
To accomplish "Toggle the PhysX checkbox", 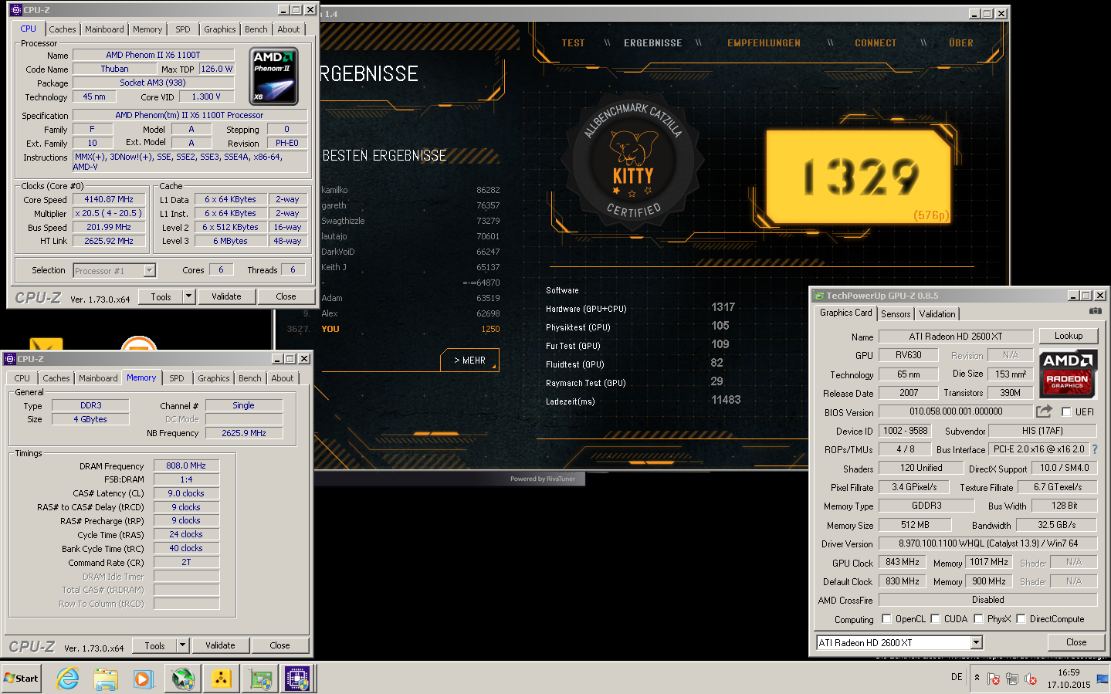I will click(x=978, y=618).
